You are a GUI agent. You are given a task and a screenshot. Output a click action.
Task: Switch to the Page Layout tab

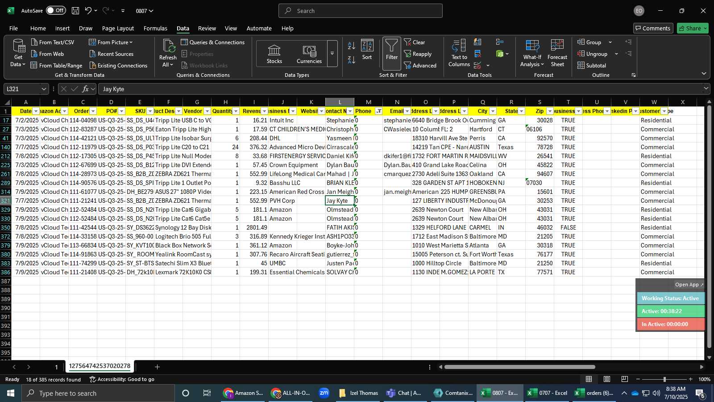(x=118, y=28)
